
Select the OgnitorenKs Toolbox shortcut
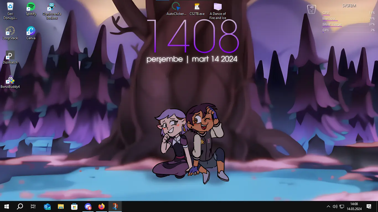click(x=52, y=11)
